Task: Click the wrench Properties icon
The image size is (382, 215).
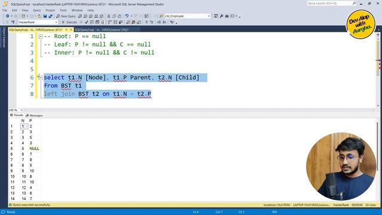Action: (221, 16)
